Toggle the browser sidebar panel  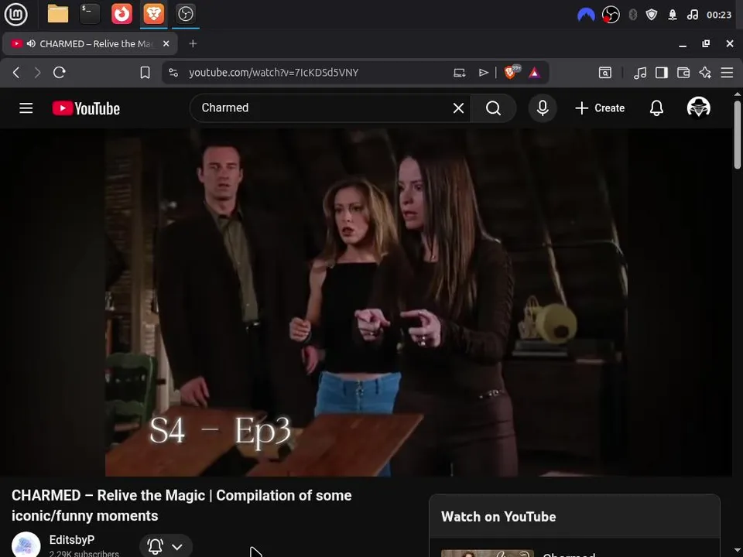point(662,73)
